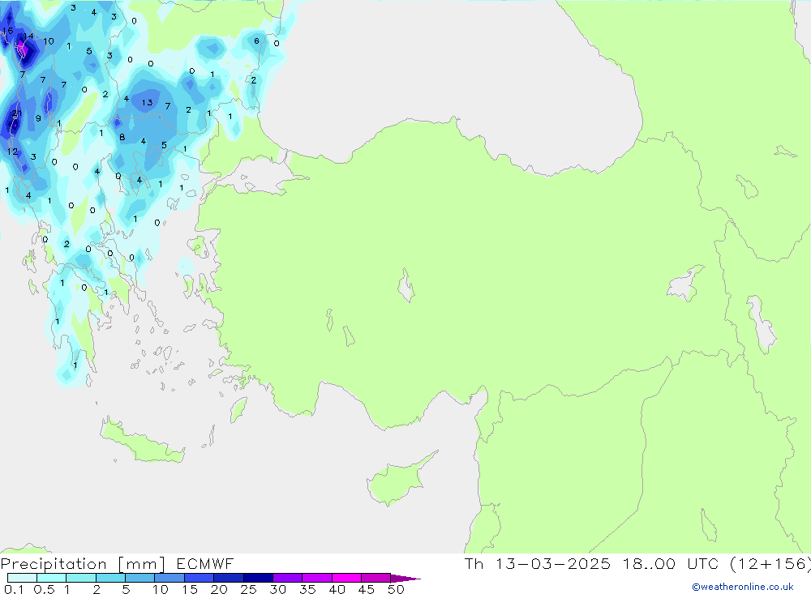811x594 pixels.
Task: Click the 2–5 mm legend color box
Action: point(110,578)
